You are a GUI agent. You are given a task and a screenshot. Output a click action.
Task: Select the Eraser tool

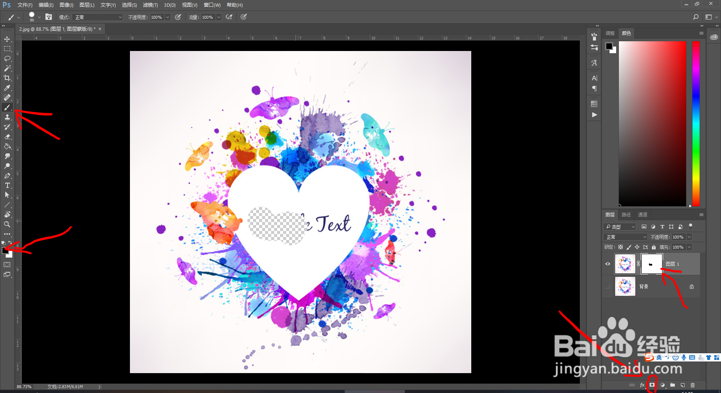(x=7, y=137)
